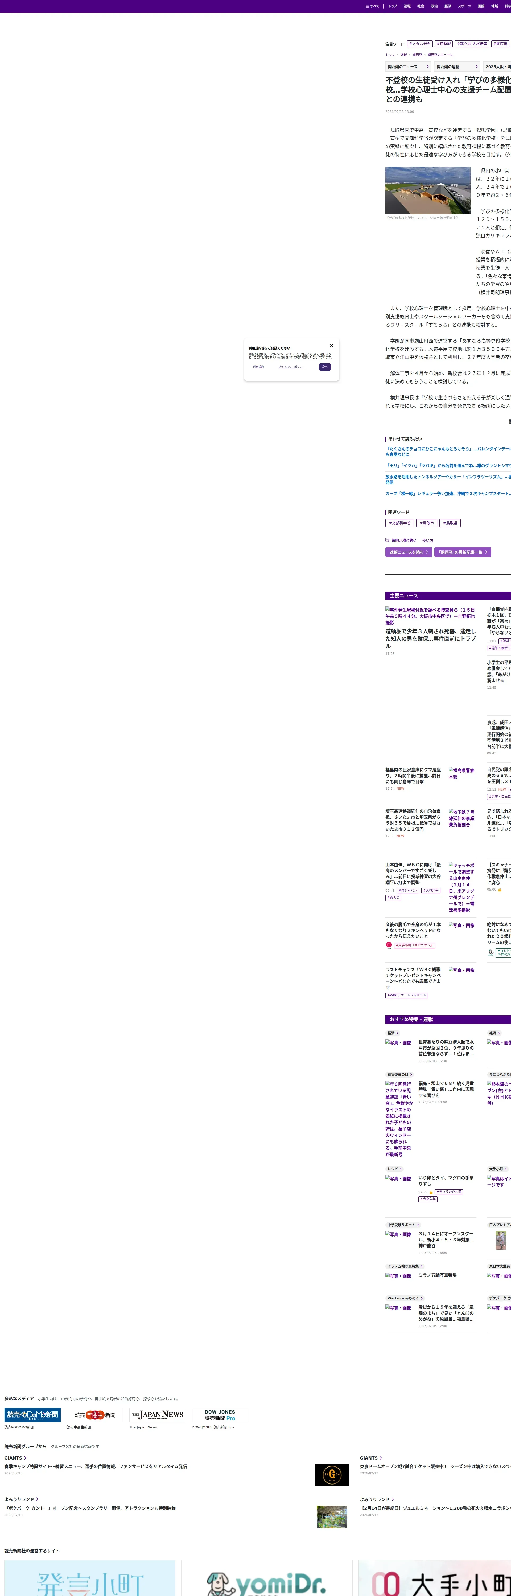Select the 速報 menu item
Viewport: 511px width, 1596px height.
coord(407,6)
